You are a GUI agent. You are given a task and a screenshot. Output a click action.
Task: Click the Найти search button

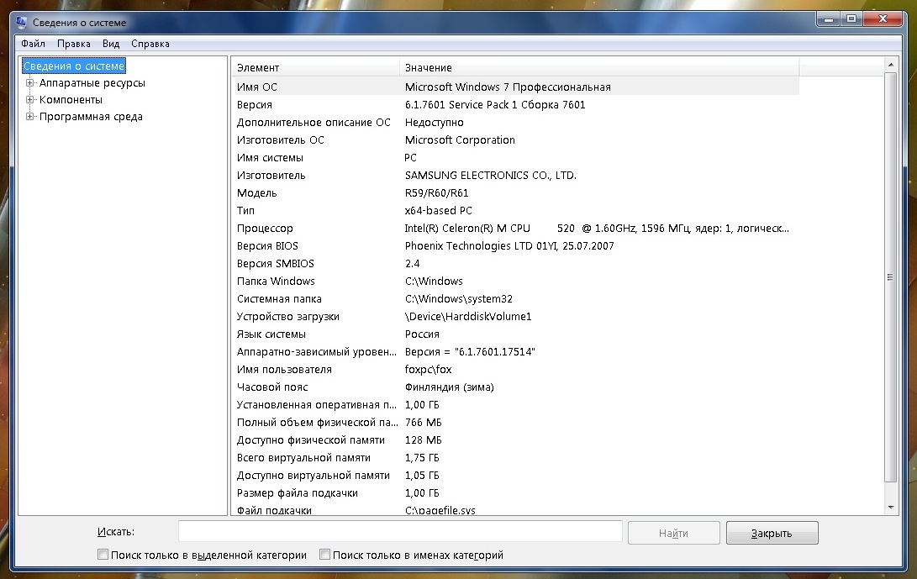point(673,533)
